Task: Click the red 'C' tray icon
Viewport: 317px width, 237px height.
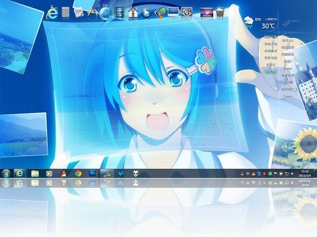Action: tap(264, 174)
